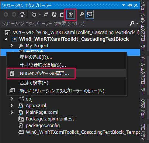The height and width of the screenshot is (143, 149).
Task: Collapse the Win8_WinRTXamlToolkit_CascadingTextBlock project node
Action: [6, 39]
